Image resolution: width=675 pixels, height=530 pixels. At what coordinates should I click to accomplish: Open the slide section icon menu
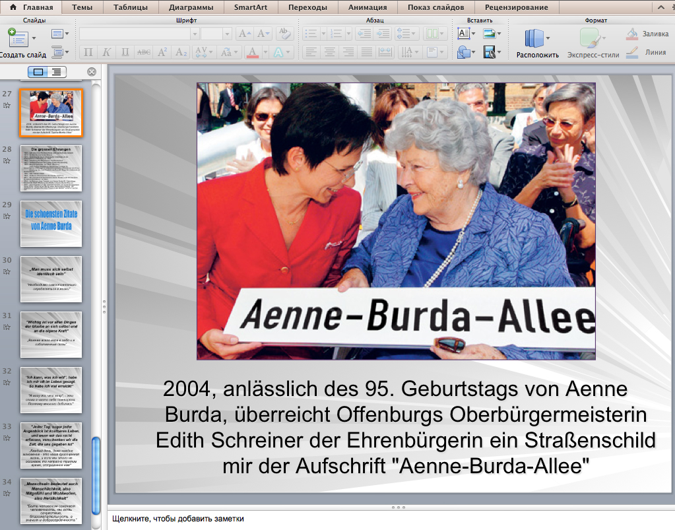(x=60, y=52)
